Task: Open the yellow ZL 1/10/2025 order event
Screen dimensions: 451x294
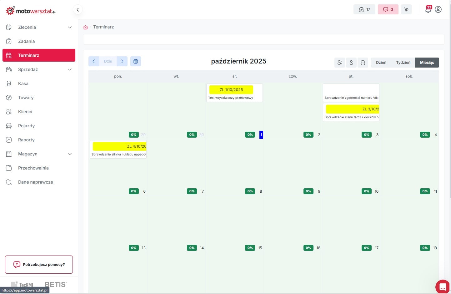Action: (231, 90)
